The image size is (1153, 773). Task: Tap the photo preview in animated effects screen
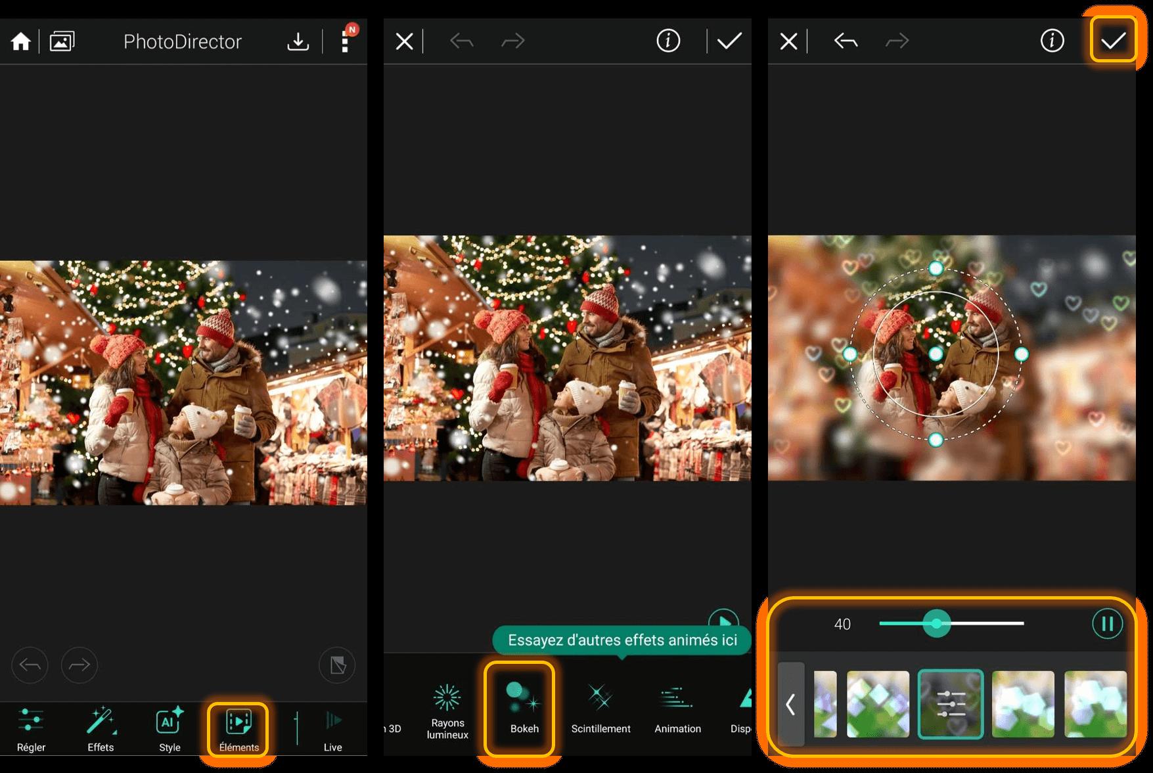(x=568, y=358)
